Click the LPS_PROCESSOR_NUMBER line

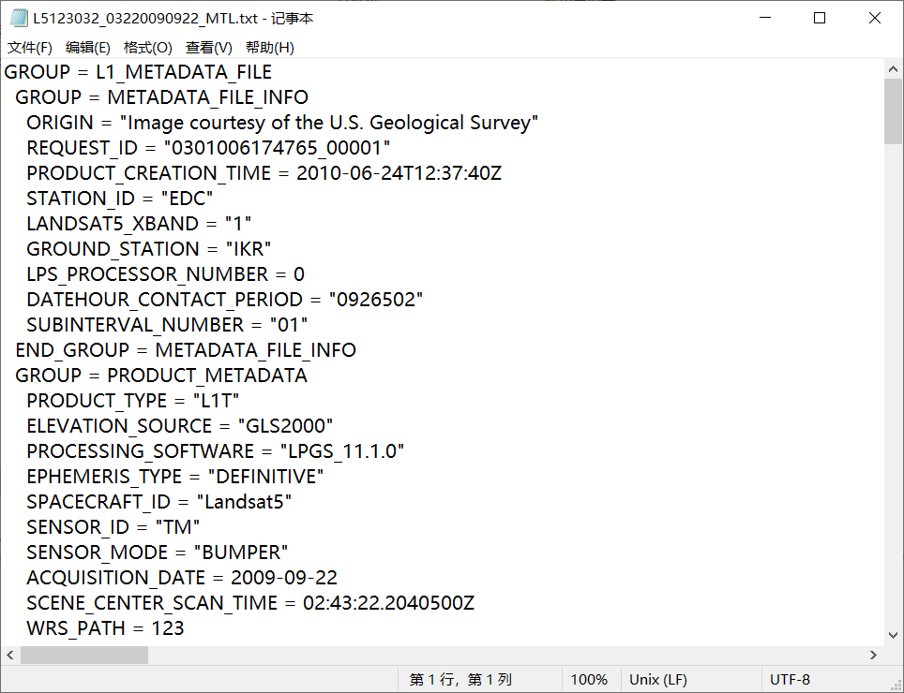165,274
